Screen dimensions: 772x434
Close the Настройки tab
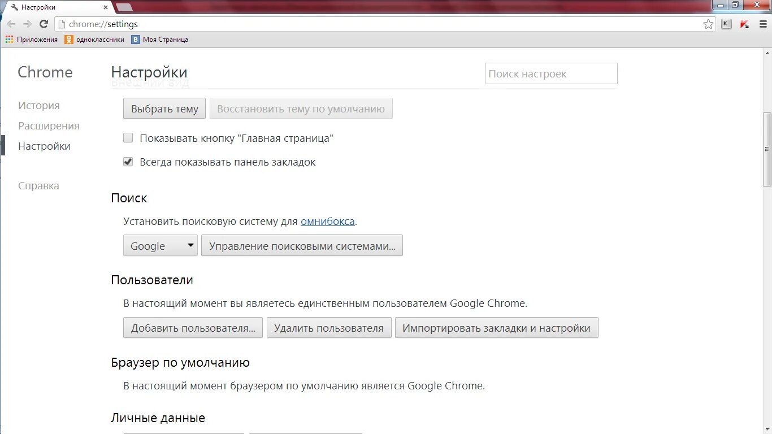105,7
